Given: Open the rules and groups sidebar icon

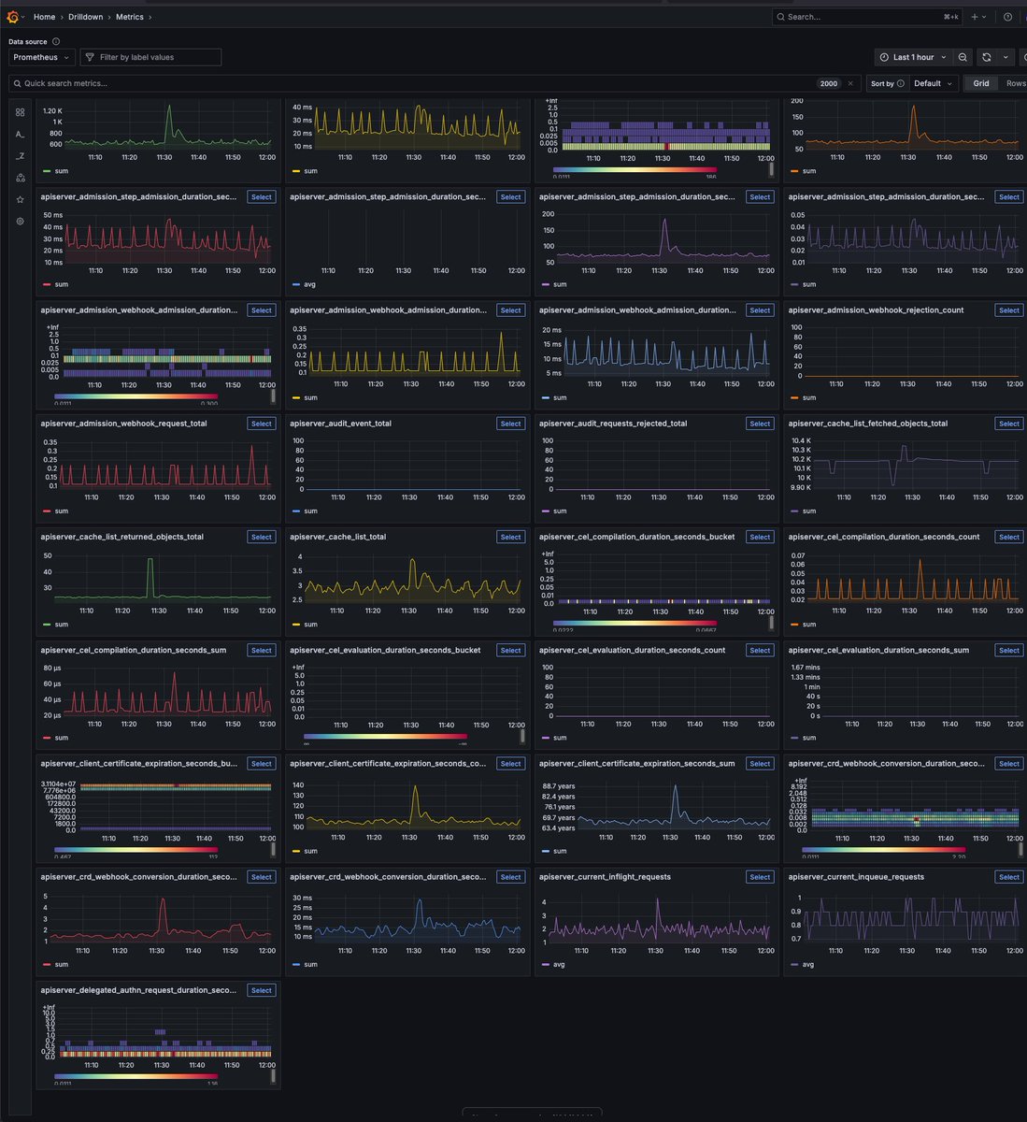Looking at the screenshot, I should [20, 112].
